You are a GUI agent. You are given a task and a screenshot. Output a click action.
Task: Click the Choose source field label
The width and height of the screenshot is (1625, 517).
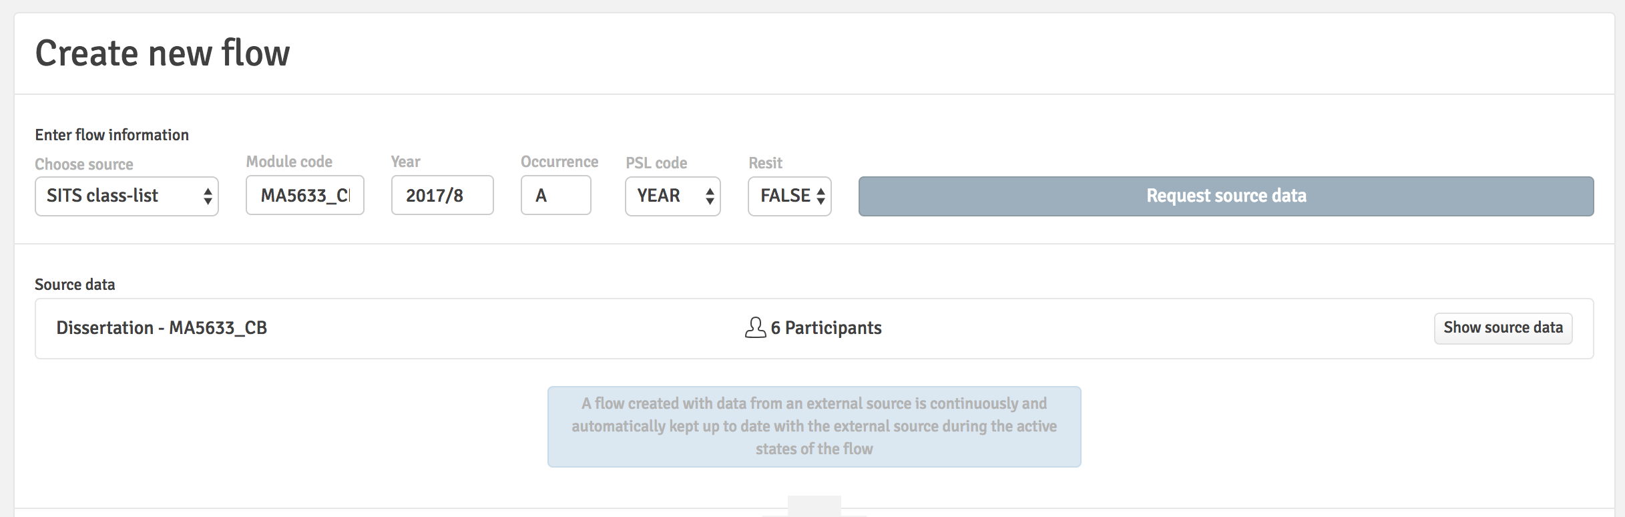click(84, 164)
